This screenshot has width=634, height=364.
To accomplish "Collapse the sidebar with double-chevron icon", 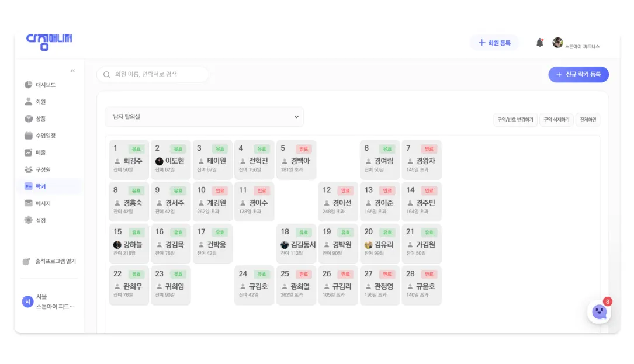I will click(x=73, y=71).
